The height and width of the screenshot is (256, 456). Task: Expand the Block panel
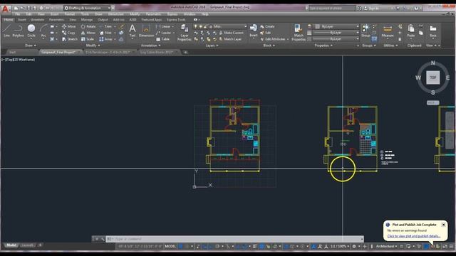269,46
